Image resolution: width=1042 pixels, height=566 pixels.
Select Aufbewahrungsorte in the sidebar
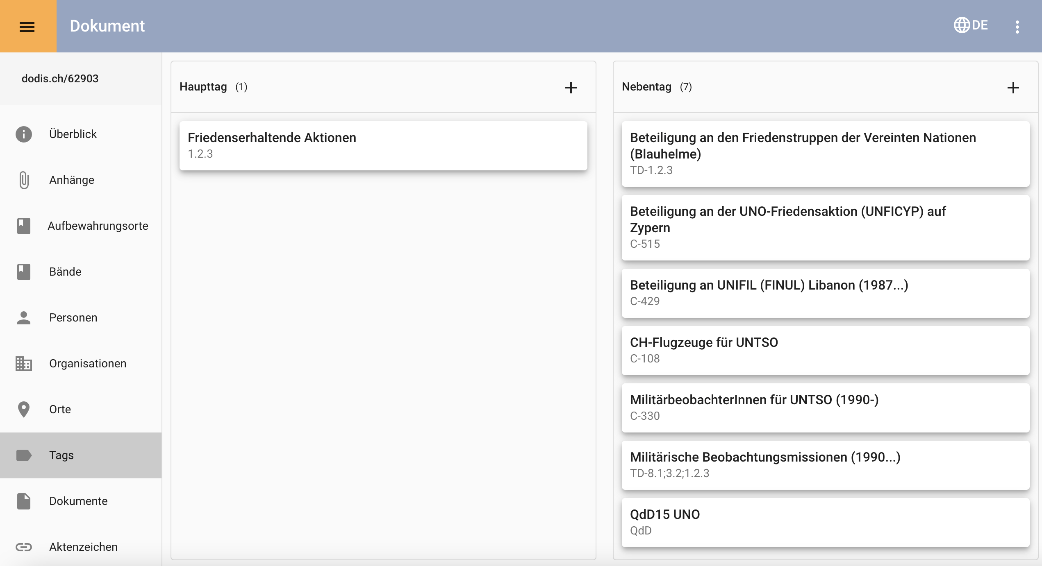[98, 226]
